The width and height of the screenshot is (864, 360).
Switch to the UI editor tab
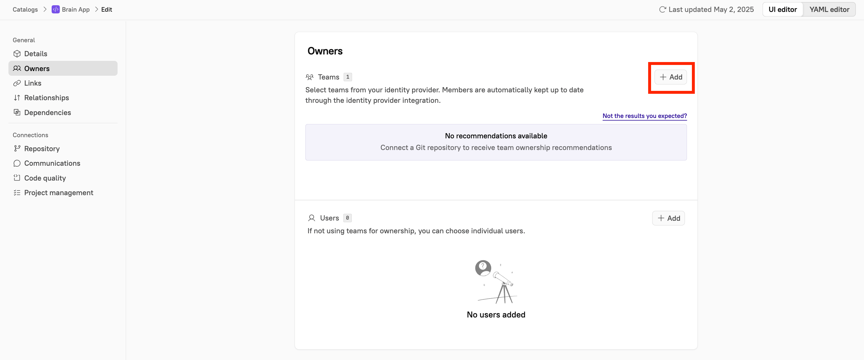(783, 9)
